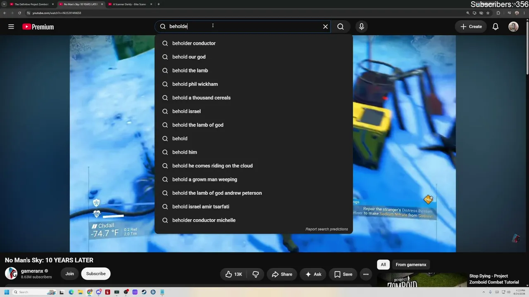529x297 pixels.
Task: Select "behold he comes riding on the cloud"
Action: [x=254, y=166]
